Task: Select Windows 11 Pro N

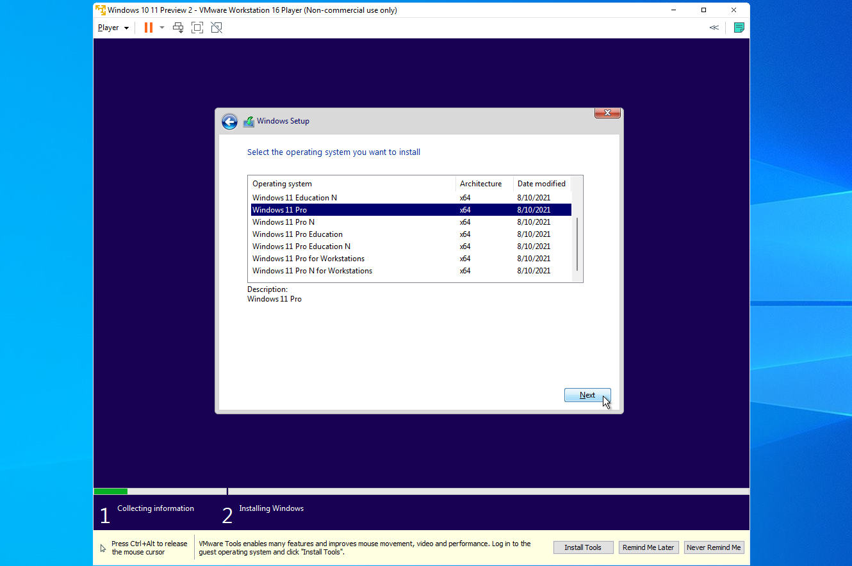Action: [x=411, y=222]
